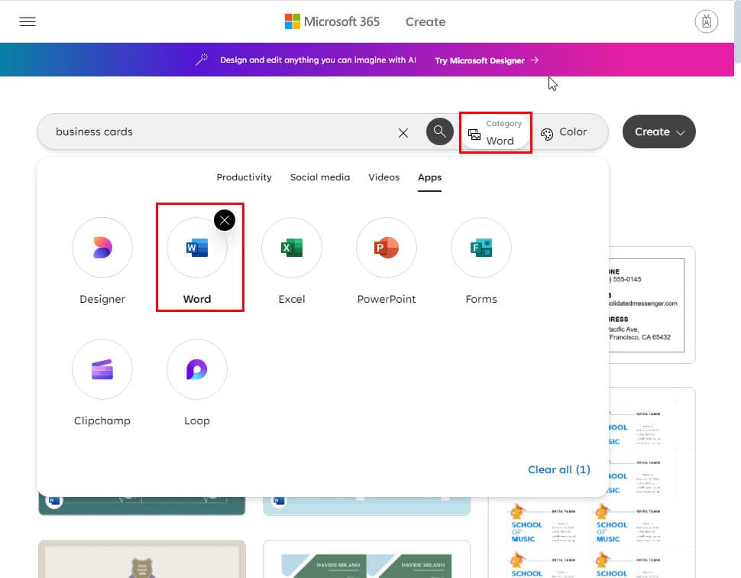Switch to the Social media tab
Viewport: 741px width, 578px height.
click(320, 177)
